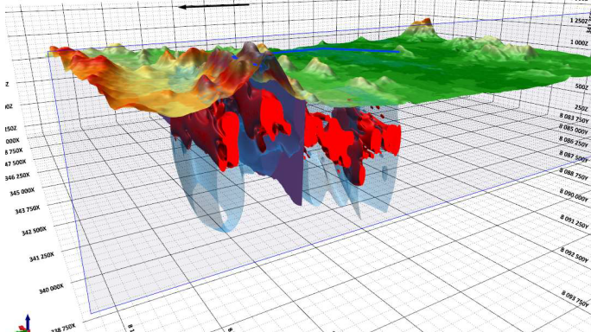591x332 pixels.
Task: Click the "343 750X" easting label
Action: (x=27, y=209)
